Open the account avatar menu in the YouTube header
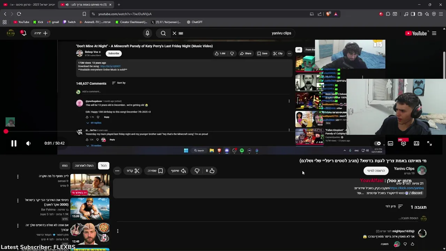This screenshot has height=251, width=446. (11, 33)
